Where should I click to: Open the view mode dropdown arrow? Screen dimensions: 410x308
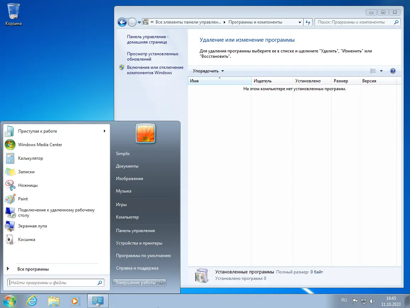(x=382, y=71)
